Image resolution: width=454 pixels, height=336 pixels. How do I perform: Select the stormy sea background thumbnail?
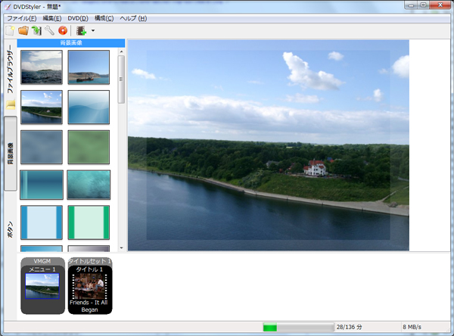[x=42, y=67]
